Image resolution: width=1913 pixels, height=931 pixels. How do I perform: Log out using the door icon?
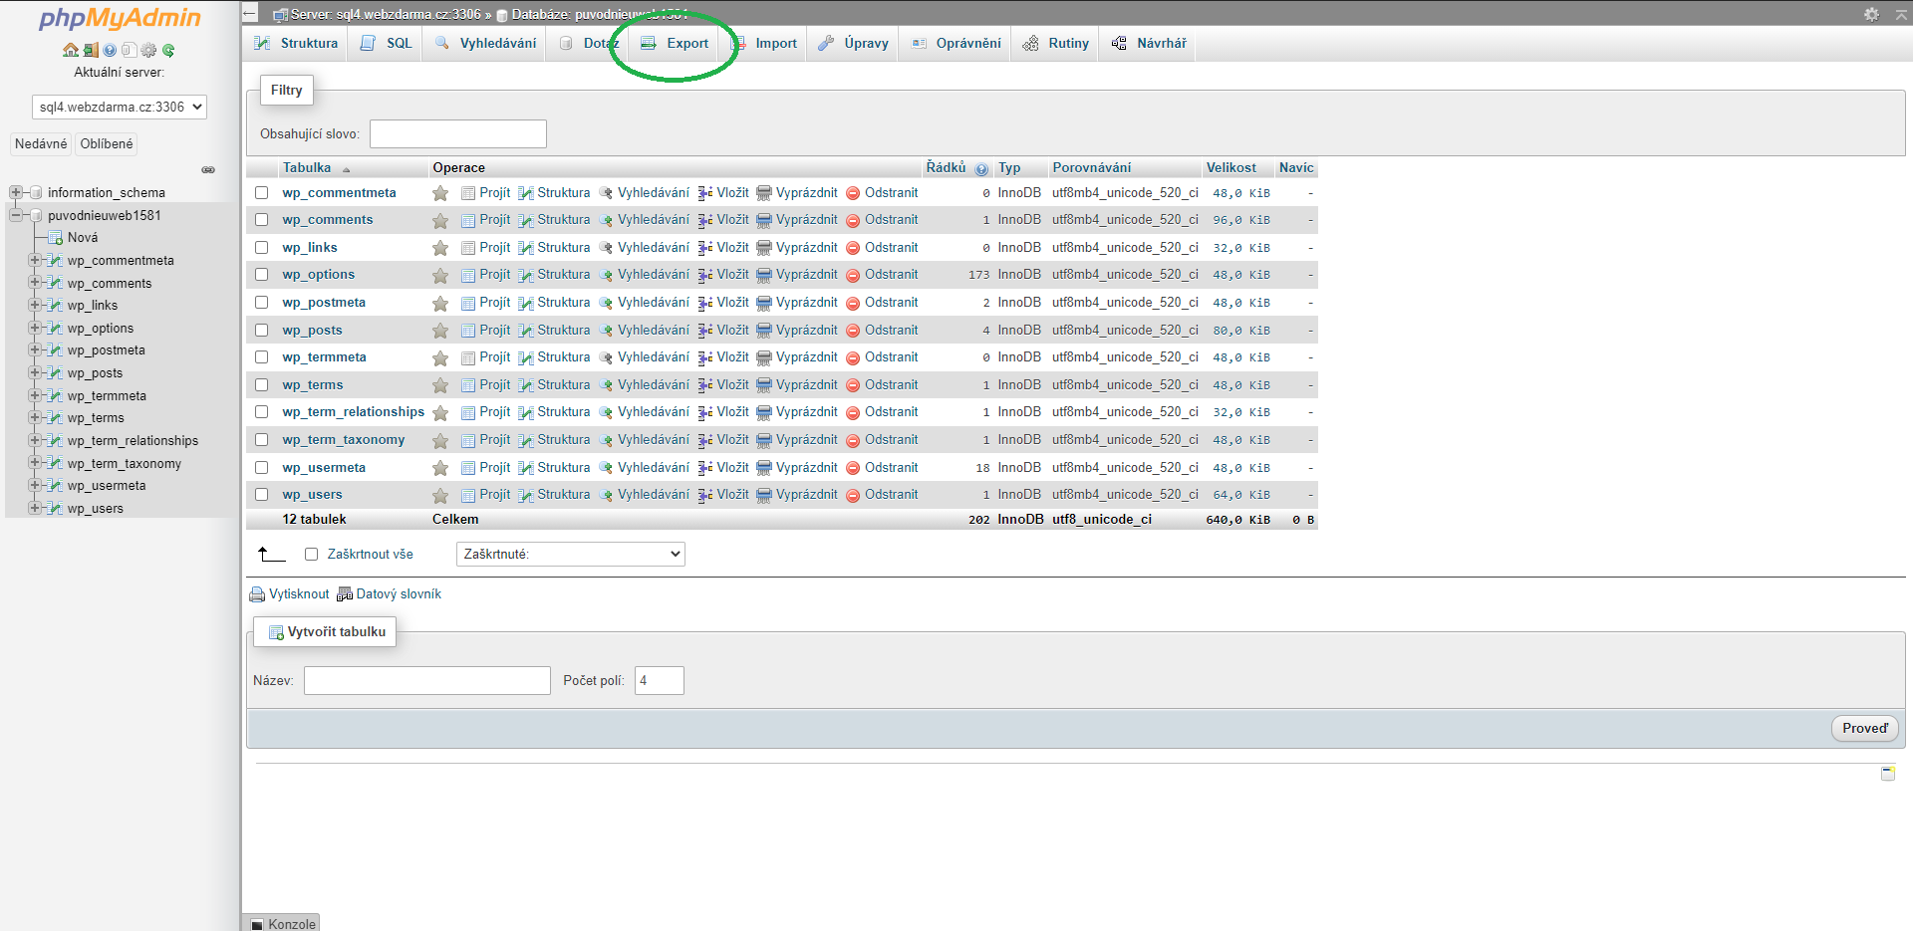coord(91,50)
